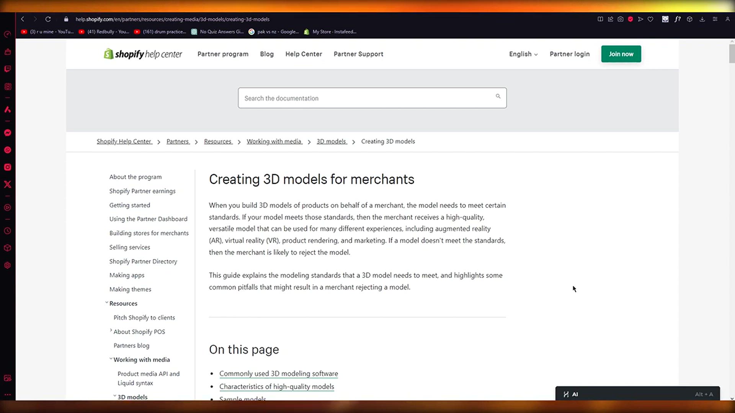Open the Blog nav item
Image resolution: width=735 pixels, height=413 pixels.
[x=267, y=54]
